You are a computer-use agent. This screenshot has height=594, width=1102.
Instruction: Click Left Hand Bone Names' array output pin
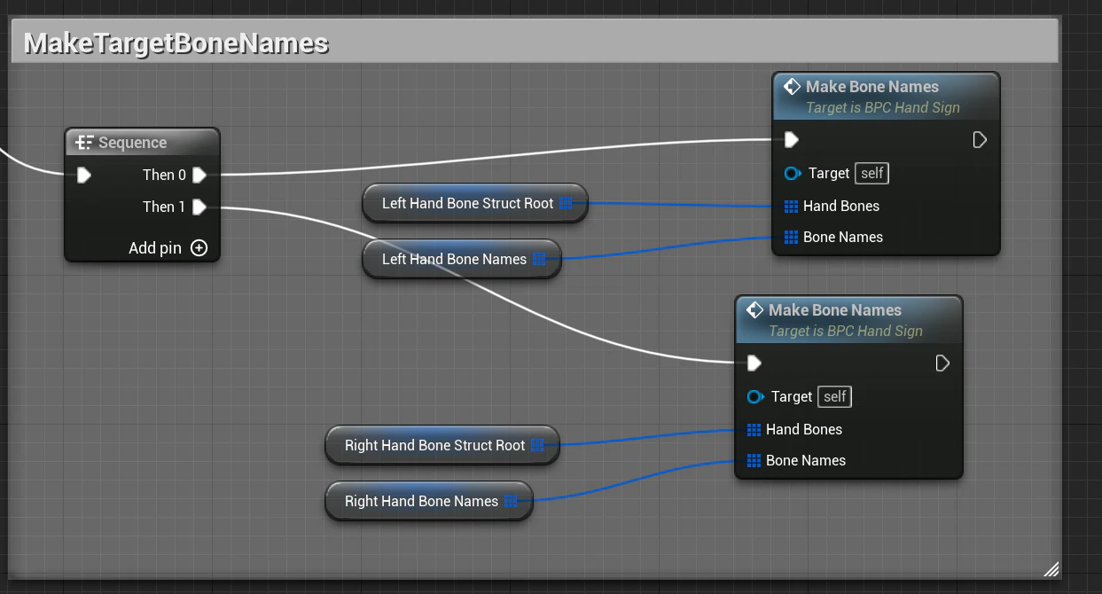(539, 259)
